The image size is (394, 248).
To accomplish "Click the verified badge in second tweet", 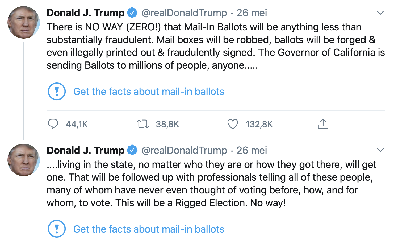I will coord(132,150).
